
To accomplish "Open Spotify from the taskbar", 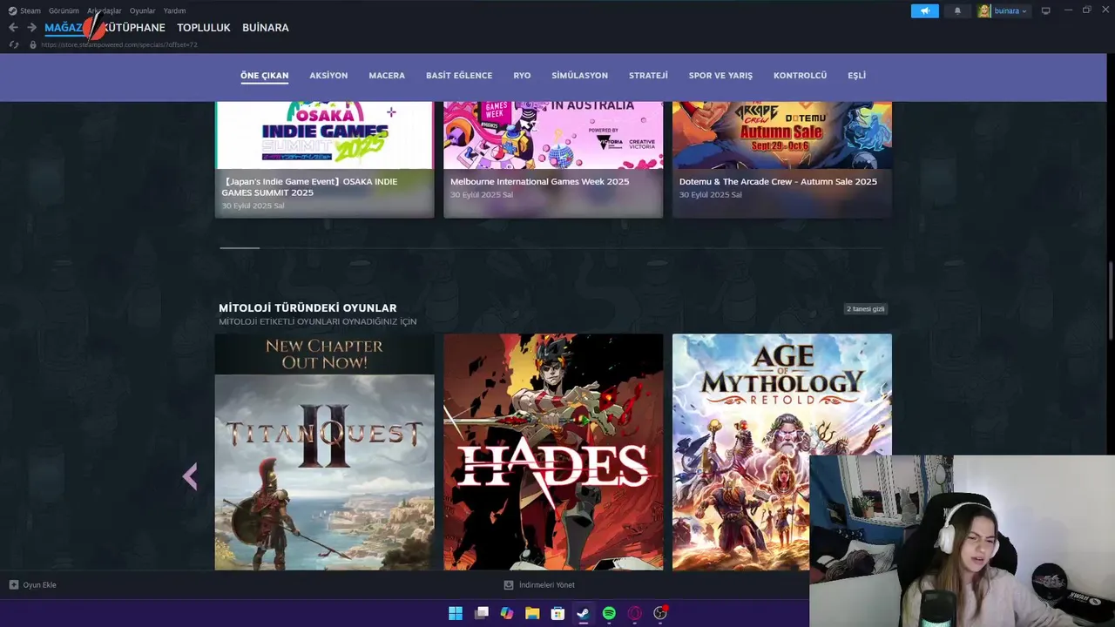I will (609, 613).
